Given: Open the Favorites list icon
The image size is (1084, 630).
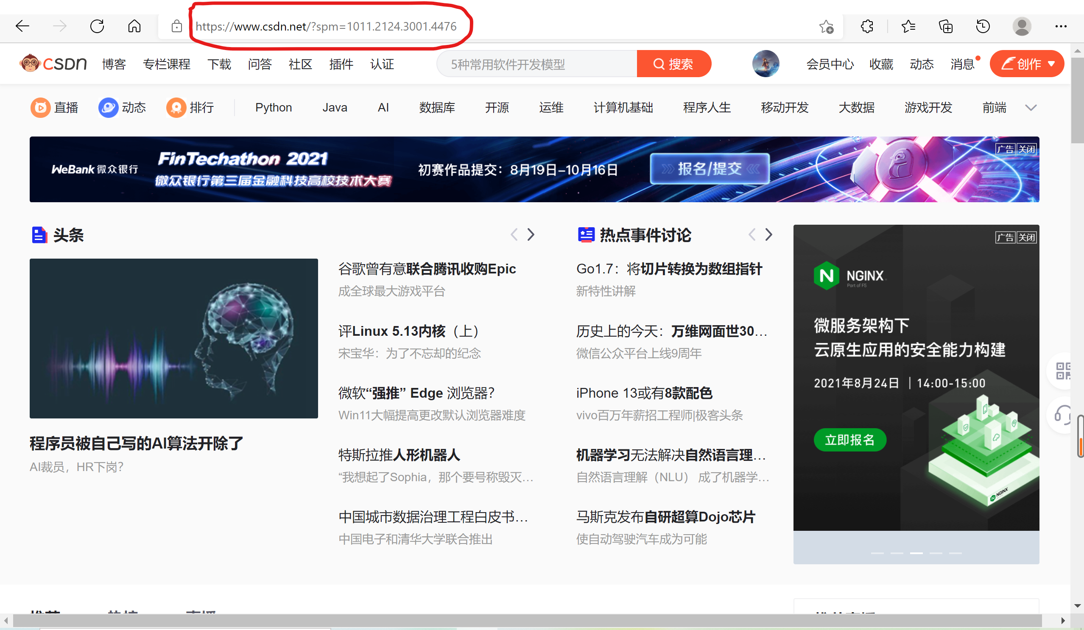Looking at the screenshot, I should click(908, 27).
